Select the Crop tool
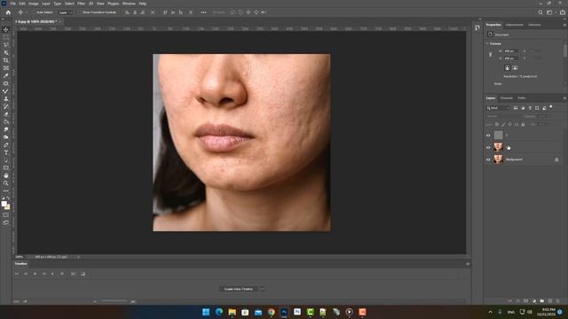 tap(6, 60)
